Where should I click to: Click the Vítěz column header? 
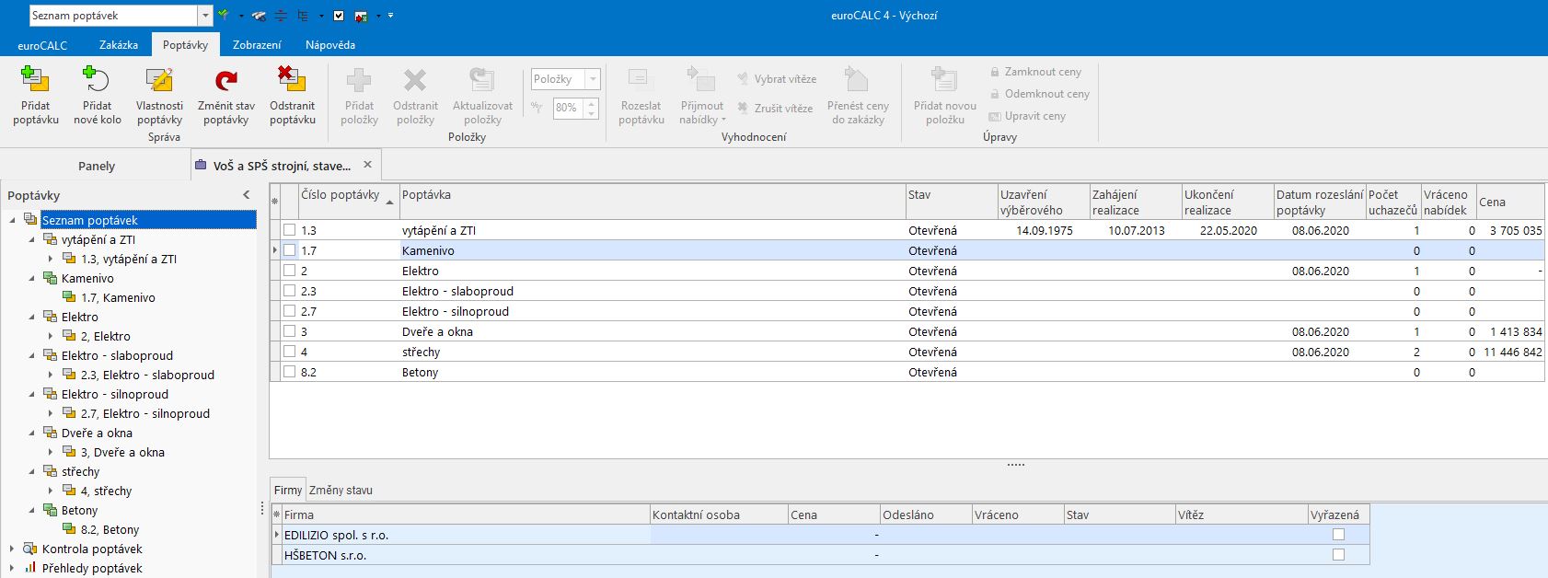pyautogui.click(x=1242, y=514)
